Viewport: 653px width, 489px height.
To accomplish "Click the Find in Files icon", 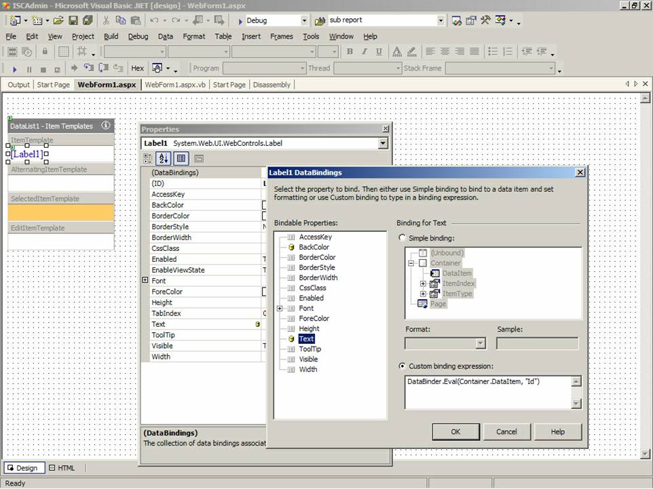I will click(320, 21).
